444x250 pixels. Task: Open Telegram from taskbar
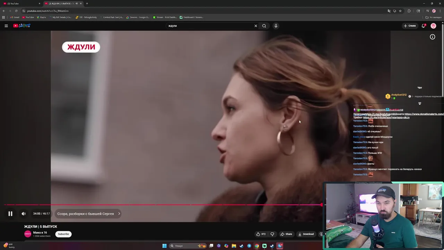pos(249,246)
